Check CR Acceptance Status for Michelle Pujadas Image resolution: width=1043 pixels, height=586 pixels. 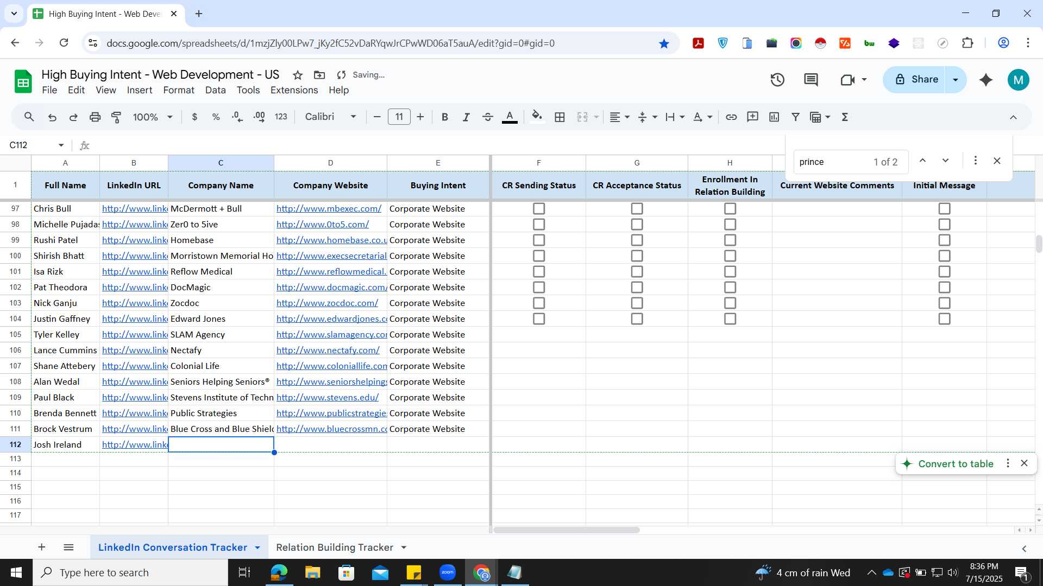coord(637,225)
